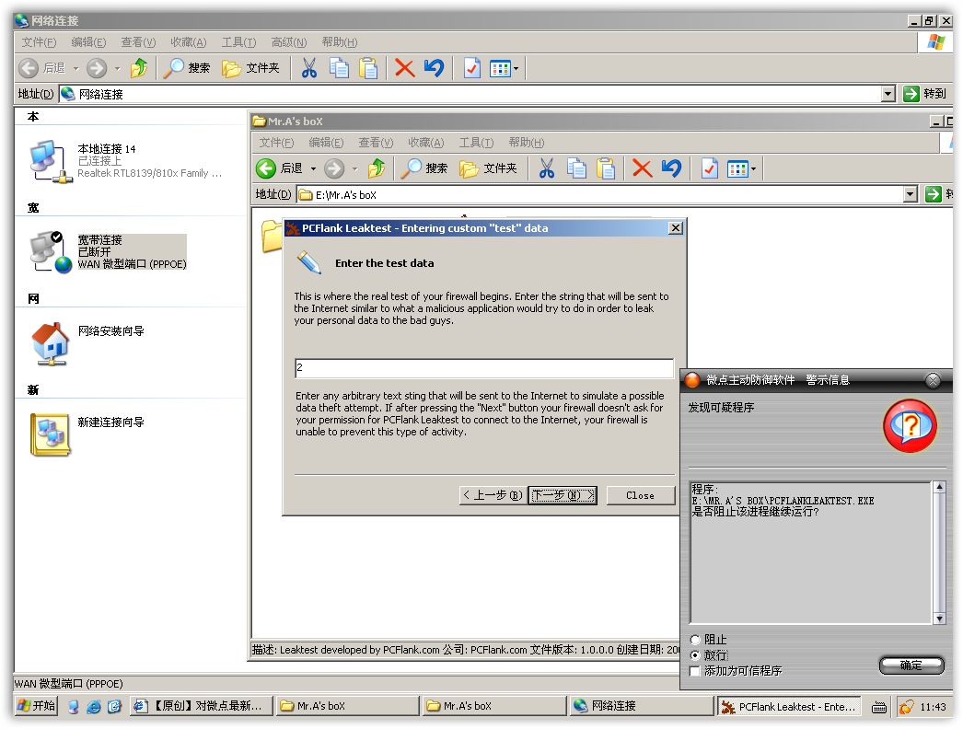This screenshot has height=729, width=963.
Task: Click Forward arrow in the 网络连接 window toolbar
Action: point(97,68)
